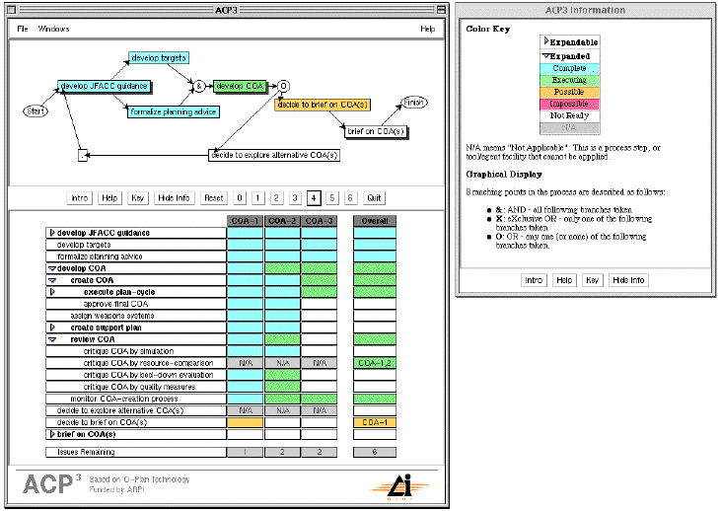
Task: Click the COA-1 cell for decide to brief
Action: pyautogui.click(x=245, y=422)
